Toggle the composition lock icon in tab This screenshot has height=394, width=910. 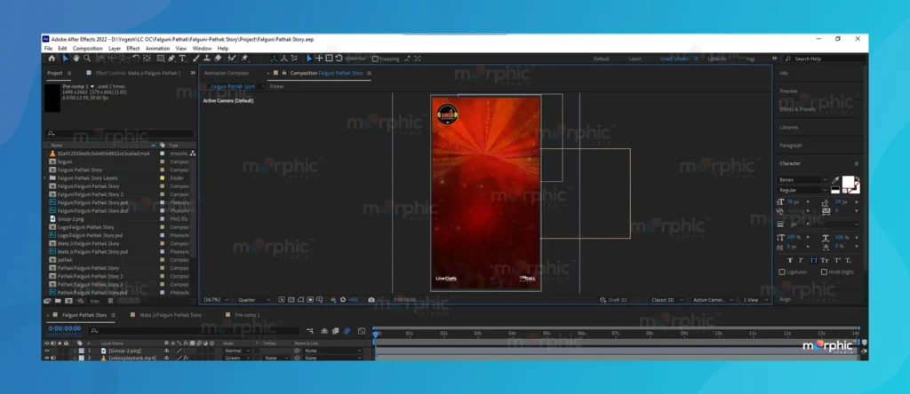283,73
